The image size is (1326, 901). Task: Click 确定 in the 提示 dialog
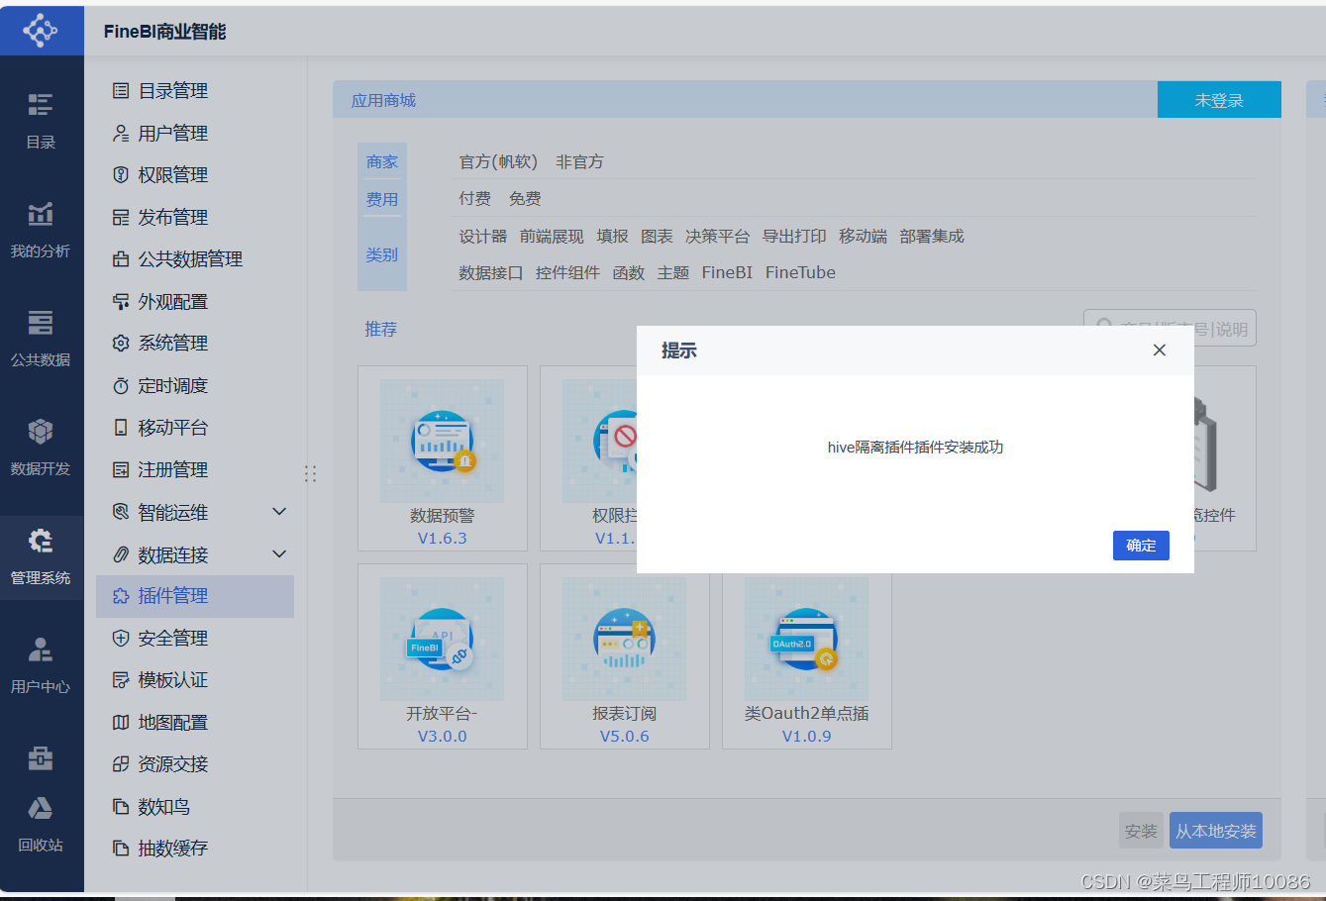point(1141,546)
